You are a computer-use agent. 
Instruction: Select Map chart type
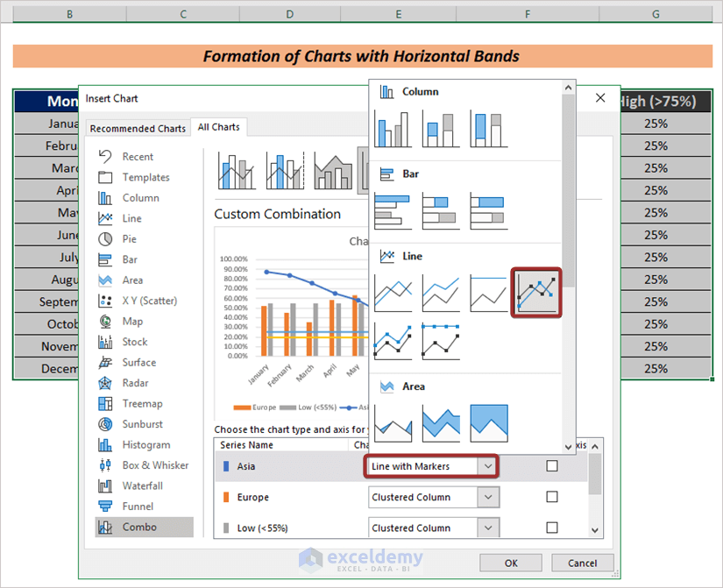pos(145,321)
